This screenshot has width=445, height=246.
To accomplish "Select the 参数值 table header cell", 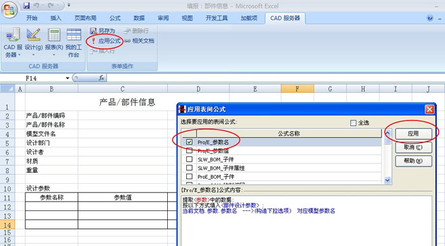I will tap(123, 197).
